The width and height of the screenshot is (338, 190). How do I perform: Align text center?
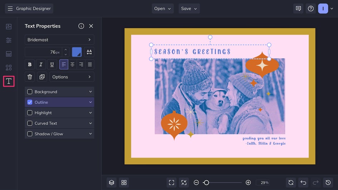tap(72, 64)
